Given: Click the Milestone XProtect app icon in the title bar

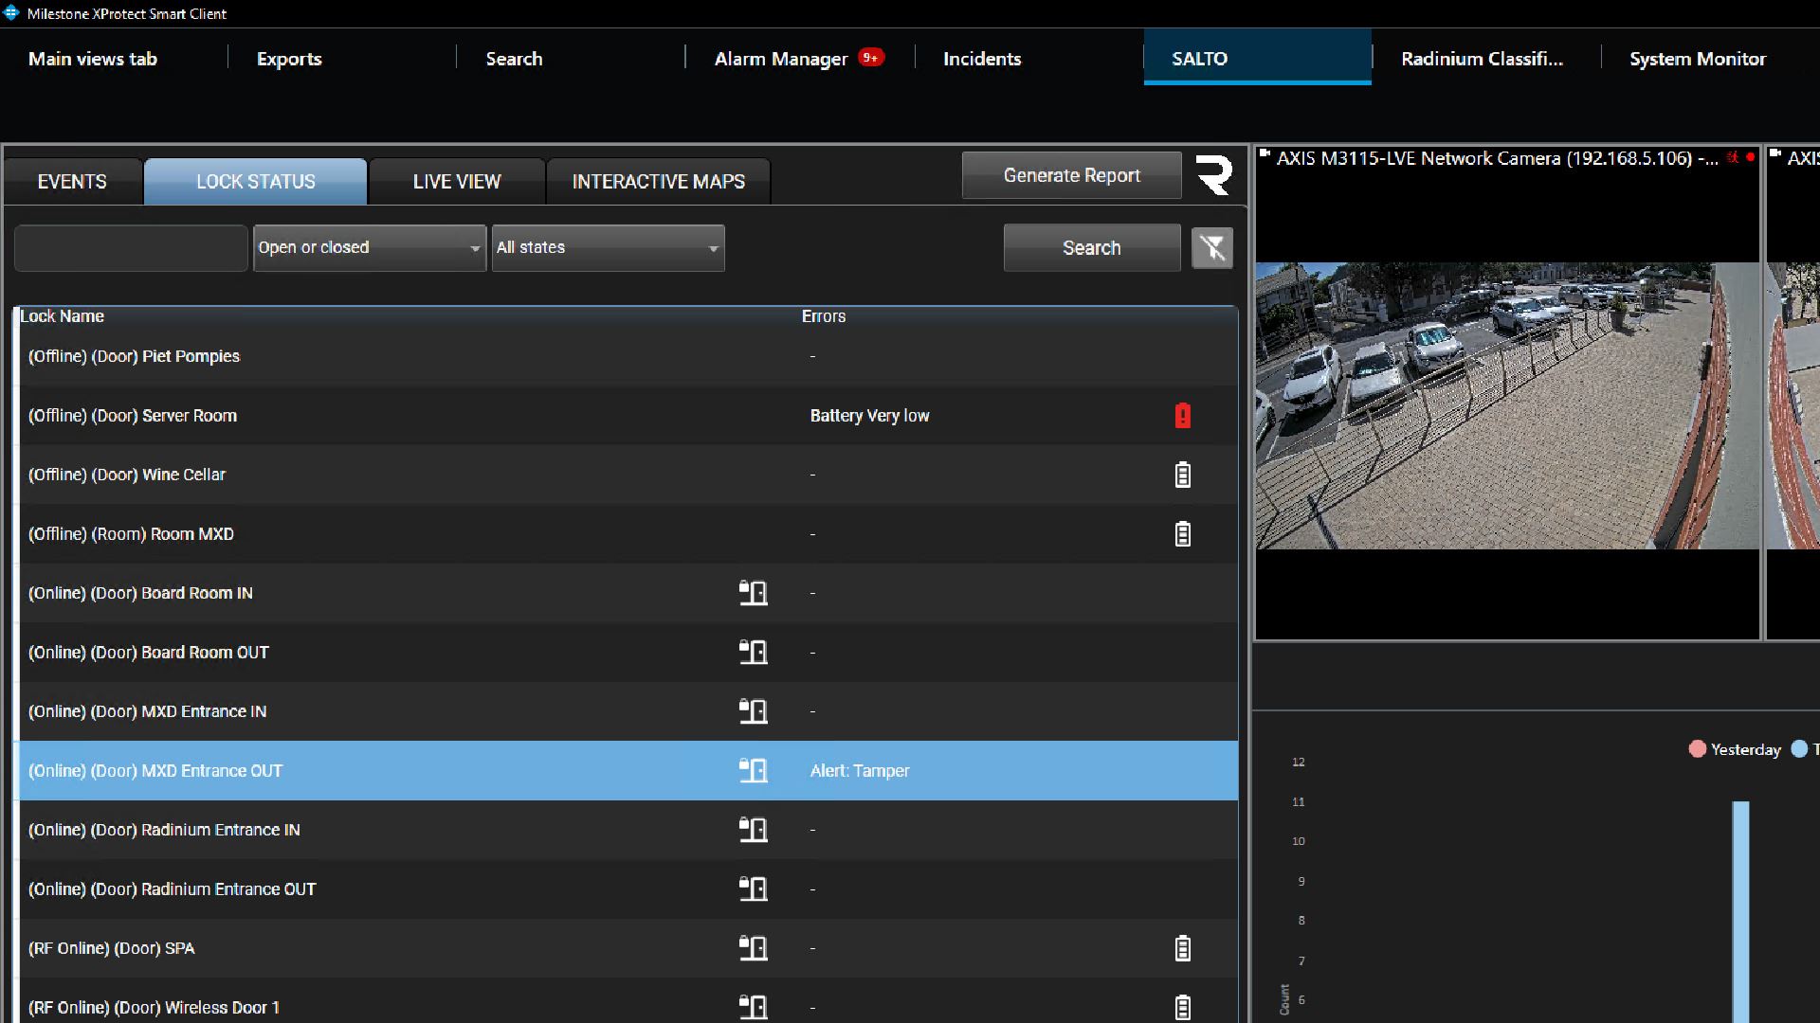Looking at the screenshot, I should point(11,13).
